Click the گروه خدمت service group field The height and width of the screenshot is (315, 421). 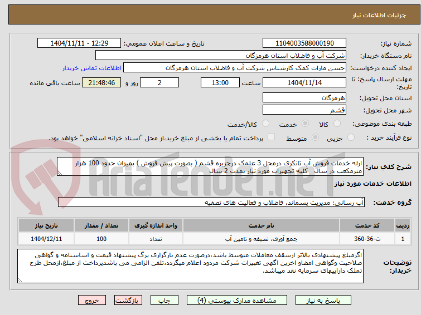pyautogui.click(x=211, y=203)
